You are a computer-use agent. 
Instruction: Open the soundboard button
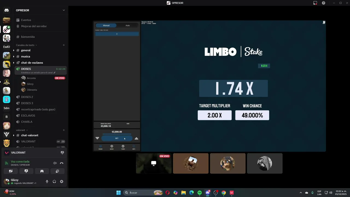57,171
